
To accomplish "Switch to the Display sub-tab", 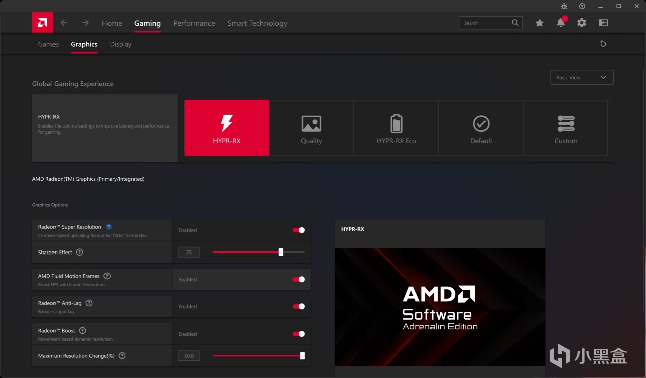I will tap(121, 44).
